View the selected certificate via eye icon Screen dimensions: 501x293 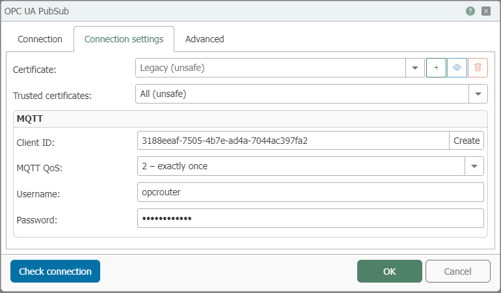[x=457, y=68]
